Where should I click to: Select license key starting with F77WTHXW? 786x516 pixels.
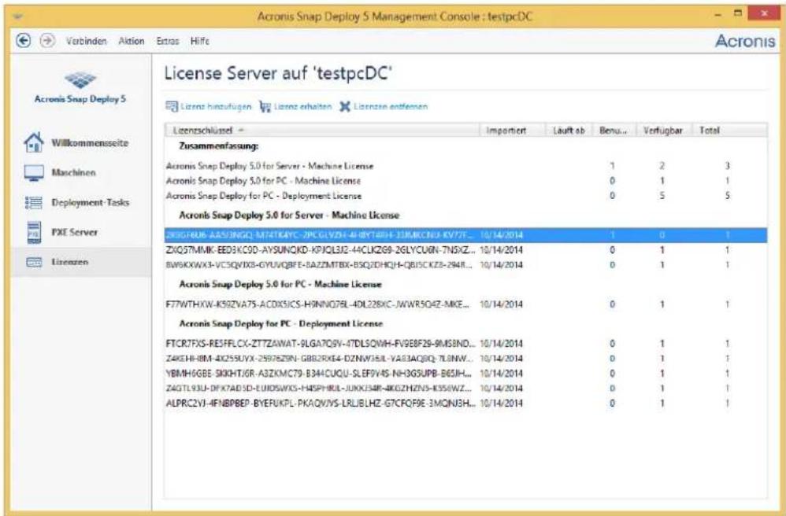(x=465, y=304)
